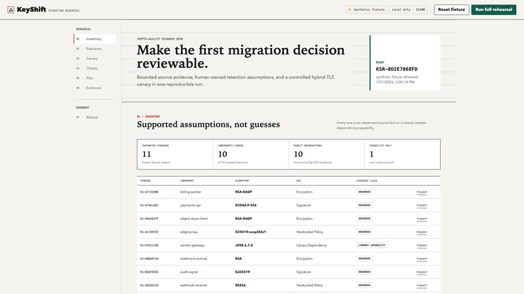Image resolution: width=524 pixels, height=294 pixels.
Task: Click the billing-worker component cell
Action: (190, 192)
